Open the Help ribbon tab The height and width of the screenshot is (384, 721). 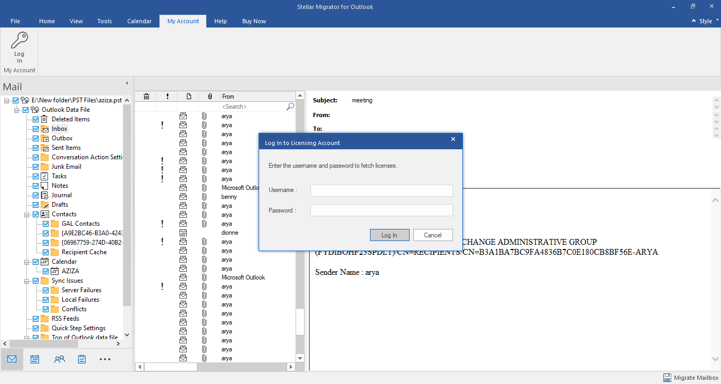(221, 21)
